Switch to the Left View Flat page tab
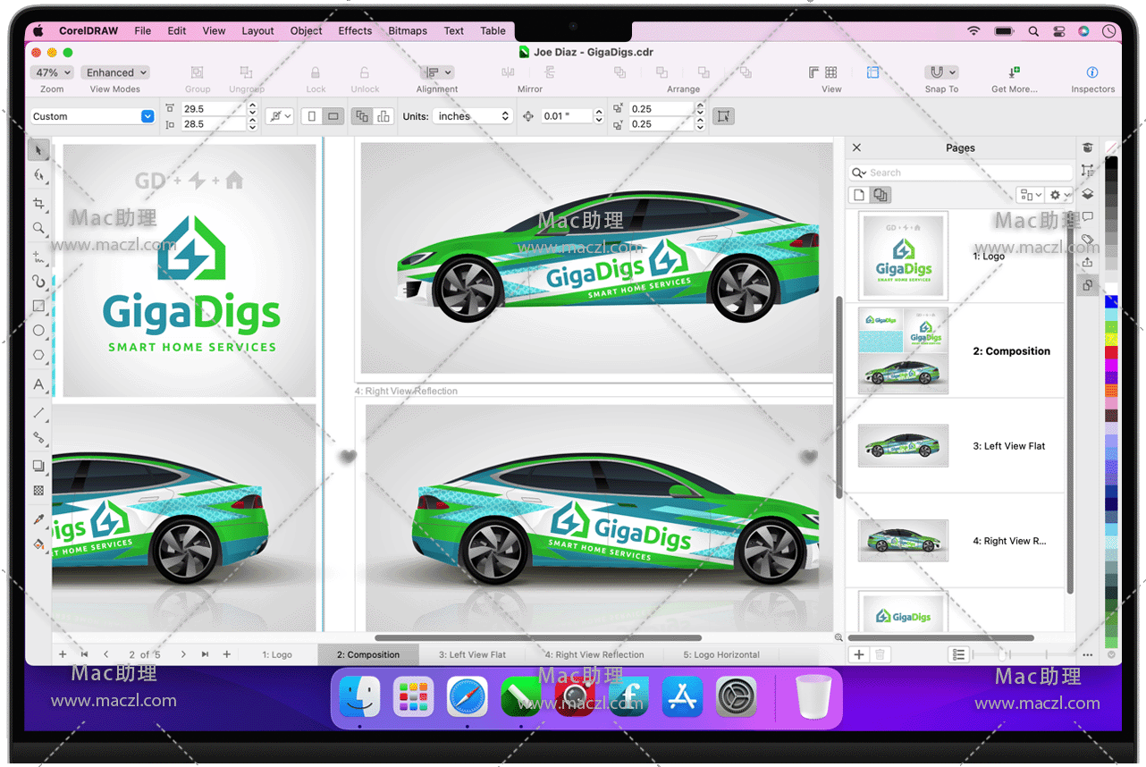 coord(472,654)
